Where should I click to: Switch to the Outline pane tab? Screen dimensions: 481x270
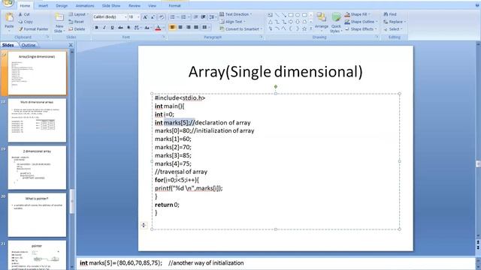29,45
